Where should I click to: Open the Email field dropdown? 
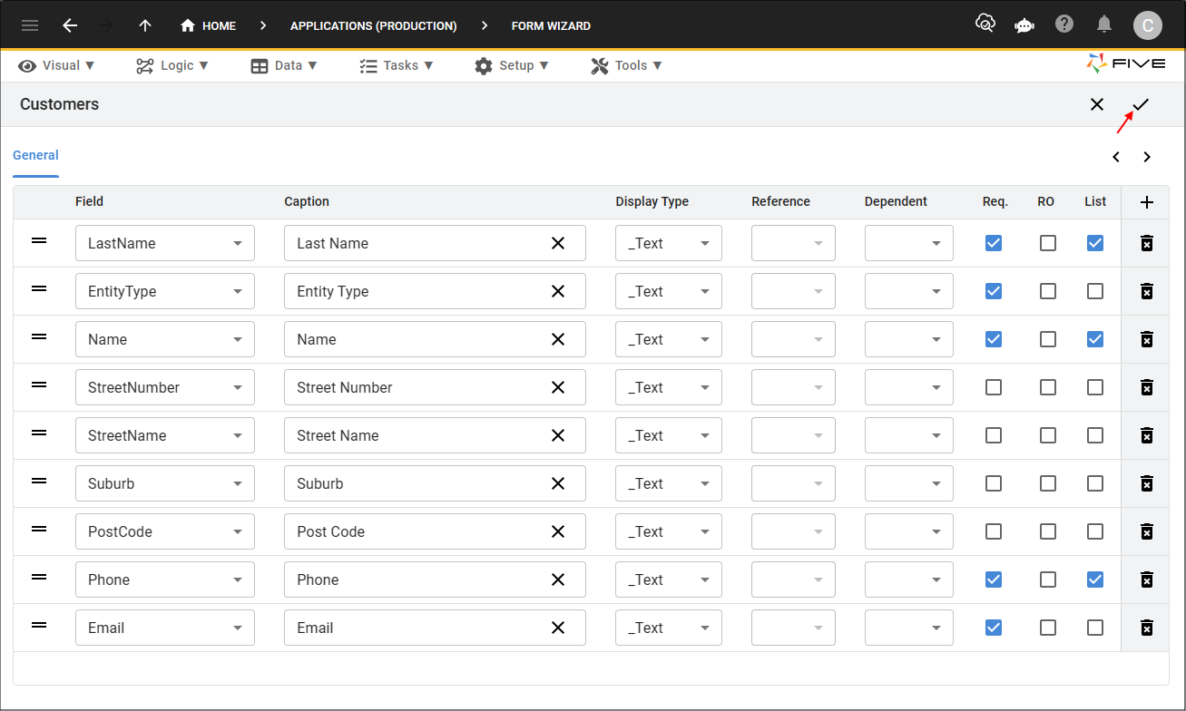point(165,628)
